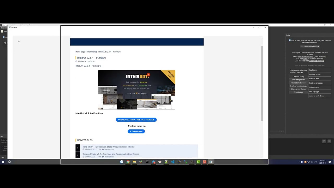Click the volume icon in system tray
Screen dimensions: 334x188
coord(312,162)
